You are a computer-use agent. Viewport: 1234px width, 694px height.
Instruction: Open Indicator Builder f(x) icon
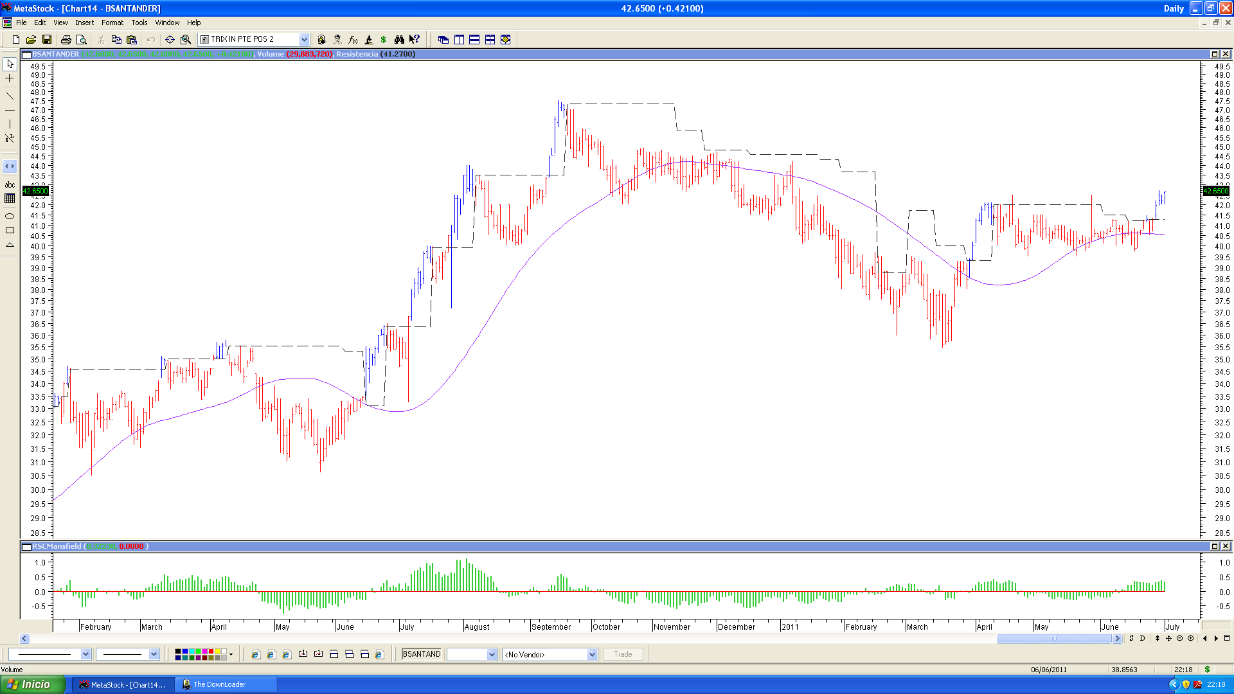353,39
